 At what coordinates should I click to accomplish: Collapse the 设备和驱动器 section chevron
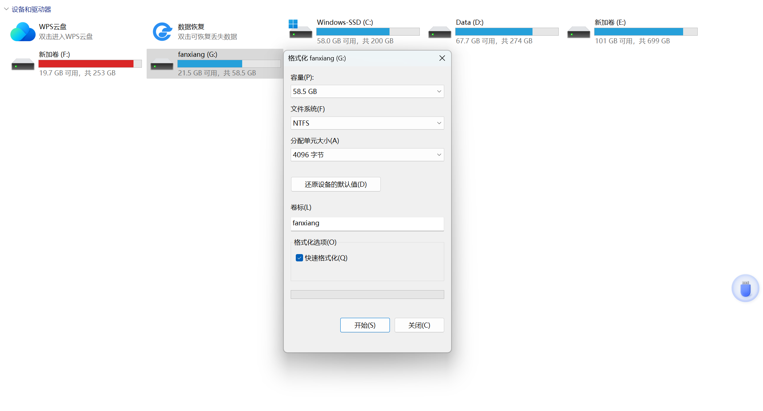[6, 9]
